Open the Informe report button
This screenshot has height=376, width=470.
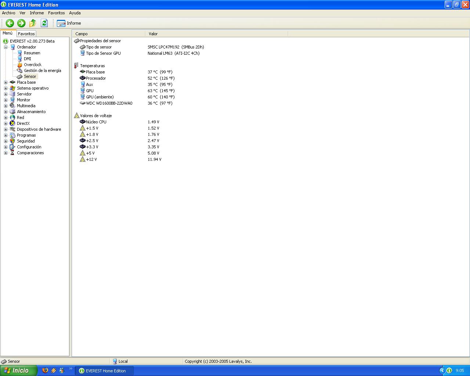pos(69,23)
